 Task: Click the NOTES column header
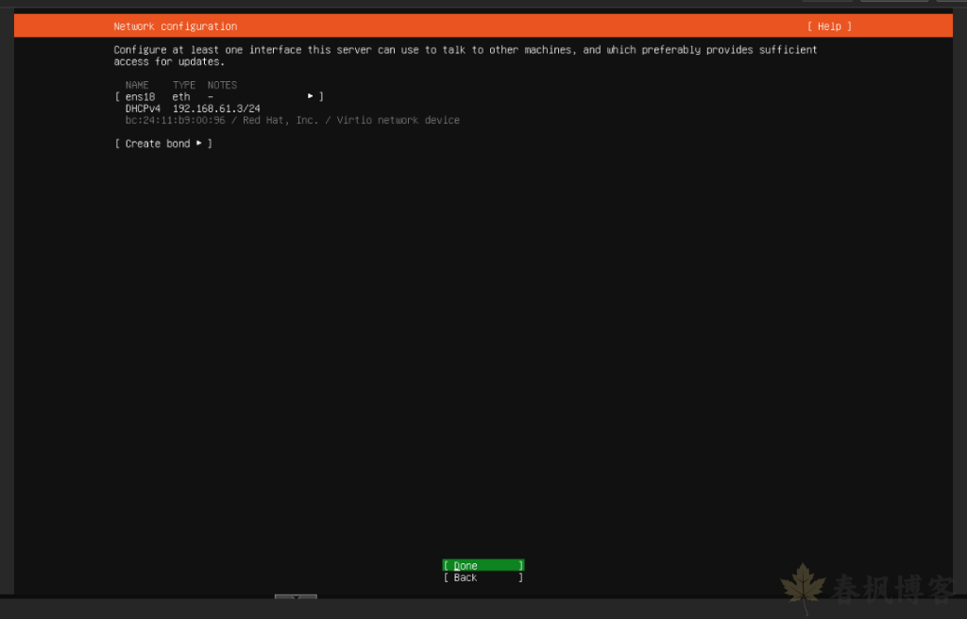[x=222, y=85]
